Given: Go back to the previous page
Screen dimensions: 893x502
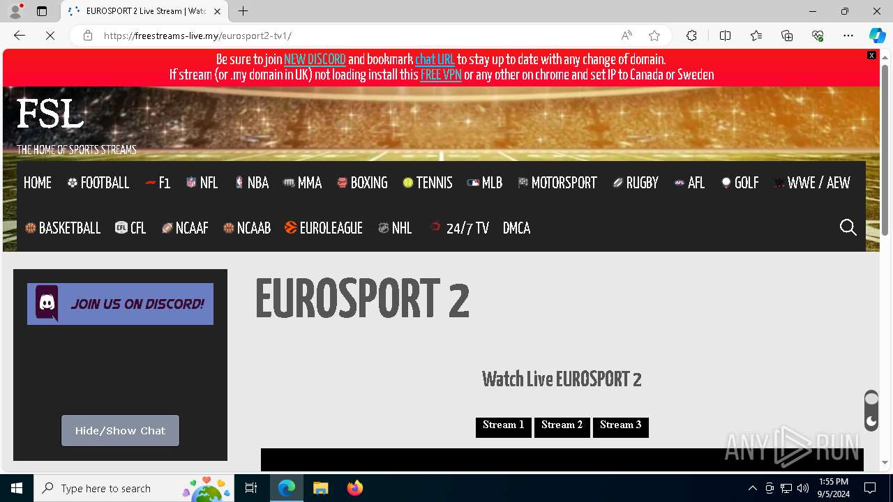Looking at the screenshot, I should pos(20,36).
